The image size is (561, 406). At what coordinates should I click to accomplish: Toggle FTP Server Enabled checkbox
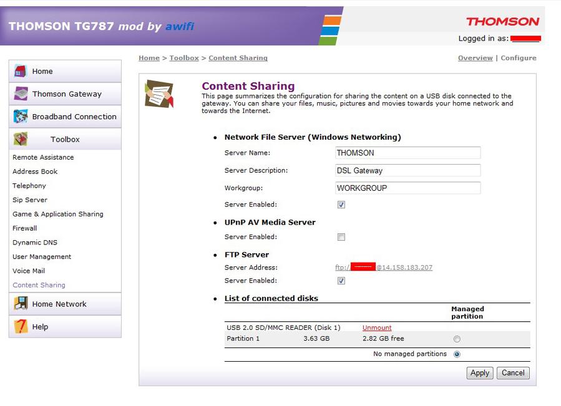click(341, 281)
